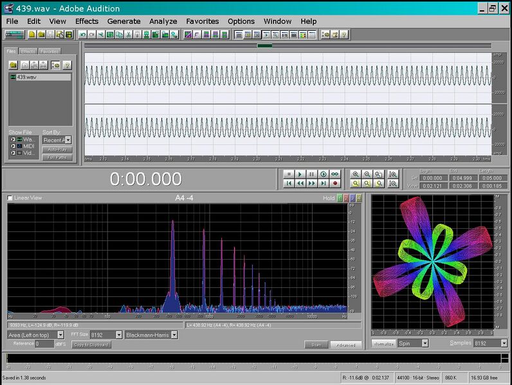Screen dimensions: 512x385
Task: Click the help question mark icon in Files panel
Action: click(67, 65)
